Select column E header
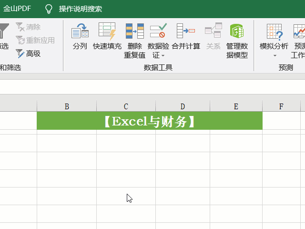This screenshot has height=229, width=305. click(236, 106)
